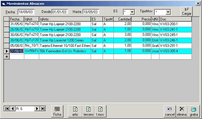The height and width of the screenshot is (119, 202).
Task: Refresh the tercero list button
Action: [88, 111]
